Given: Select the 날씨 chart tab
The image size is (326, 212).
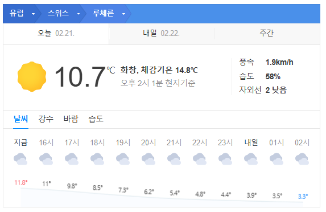Looking at the screenshot, I should (x=20, y=119).
